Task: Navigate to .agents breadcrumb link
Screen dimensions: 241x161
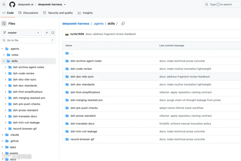Action: point(98,23)
